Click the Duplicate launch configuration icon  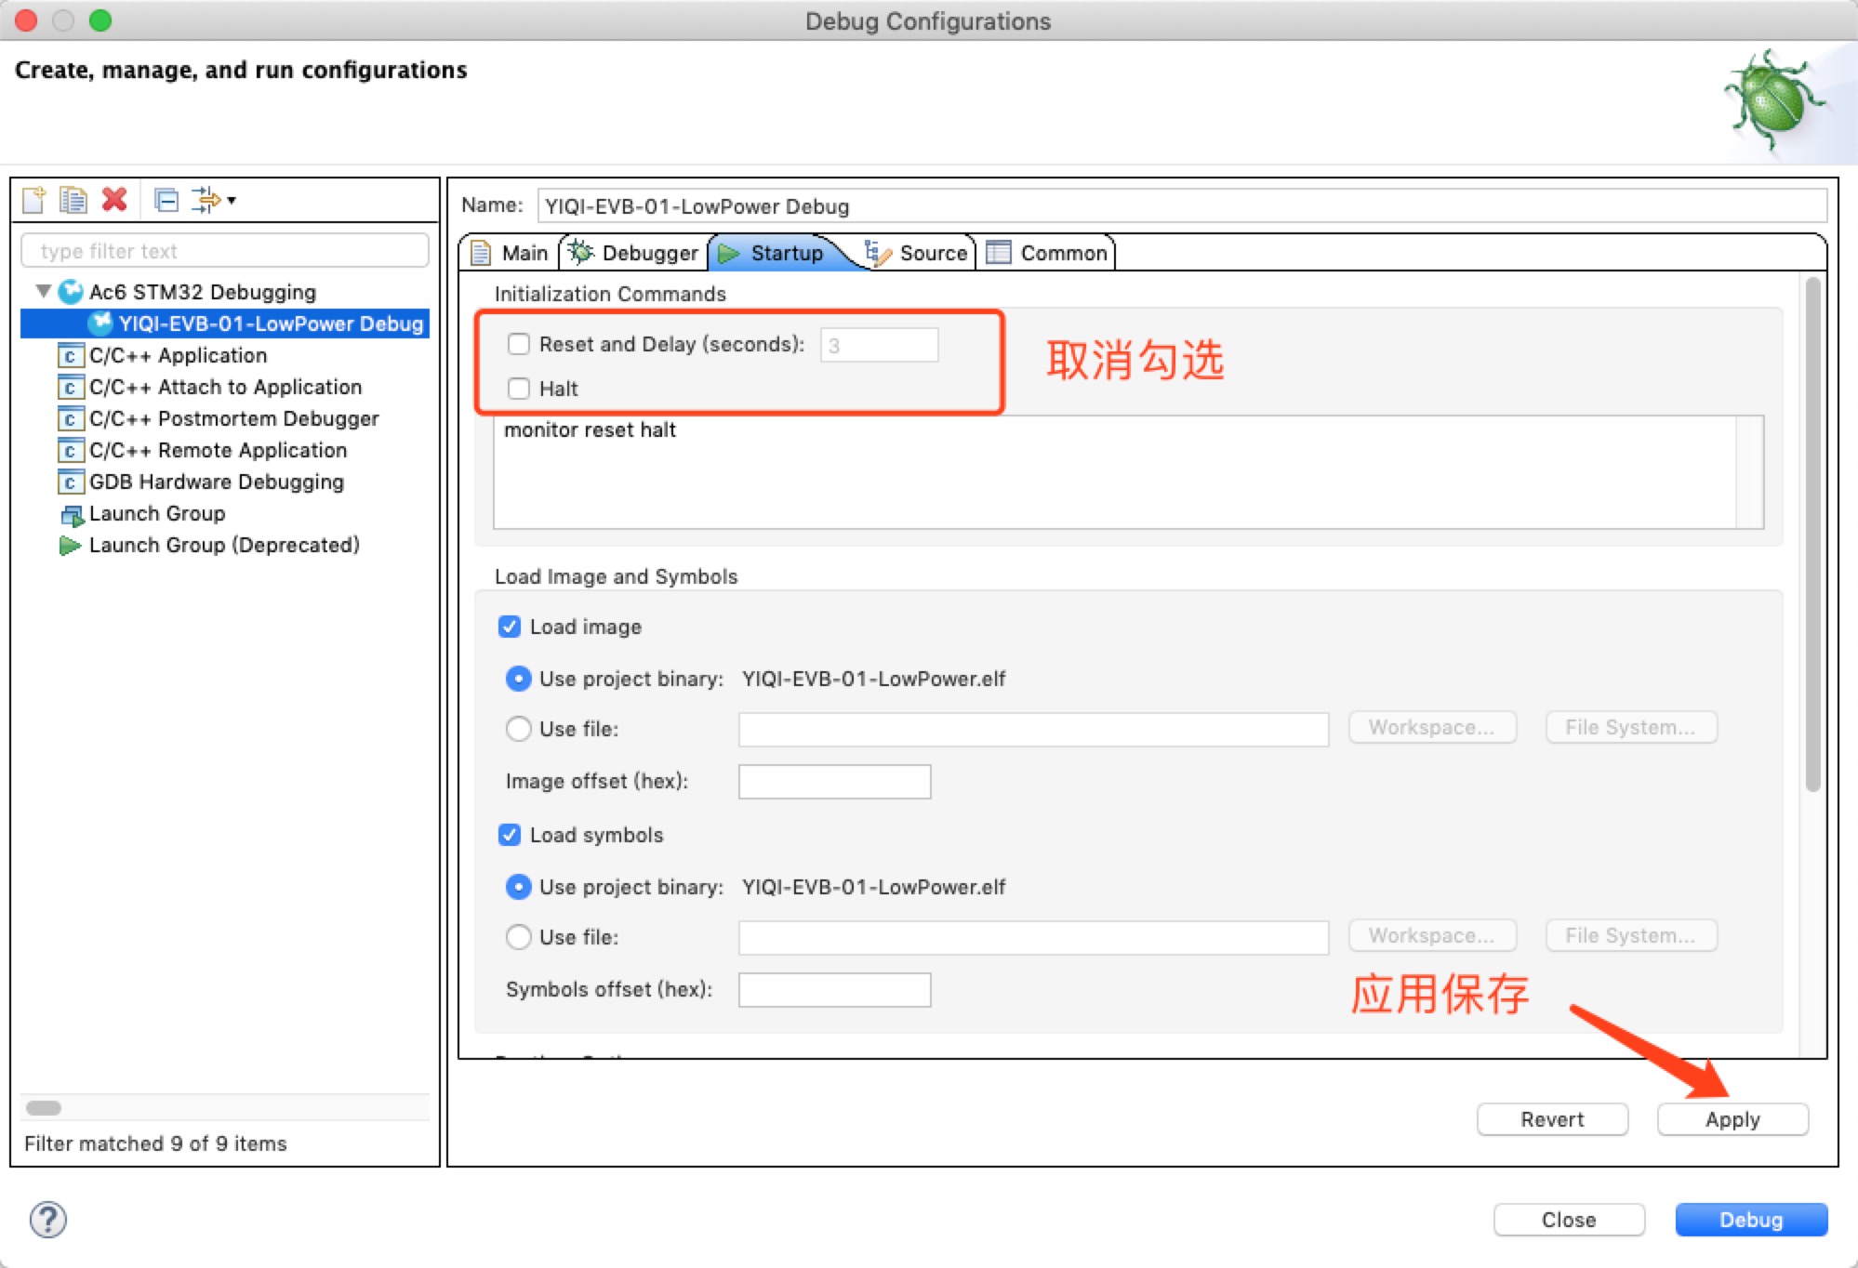[73, 200]
